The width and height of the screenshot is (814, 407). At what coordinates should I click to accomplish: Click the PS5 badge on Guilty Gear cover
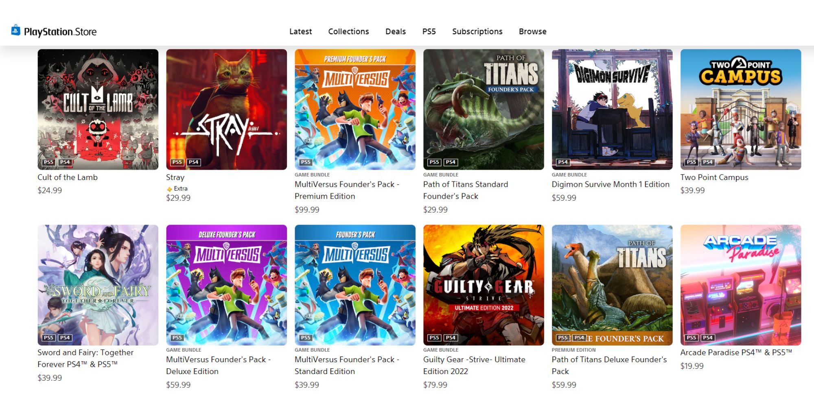click(434, 337)
